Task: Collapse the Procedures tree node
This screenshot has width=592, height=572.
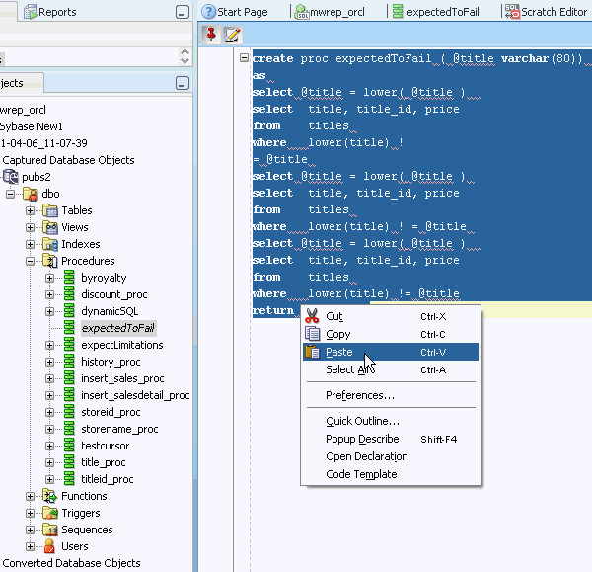Action: tap(31, 261)
